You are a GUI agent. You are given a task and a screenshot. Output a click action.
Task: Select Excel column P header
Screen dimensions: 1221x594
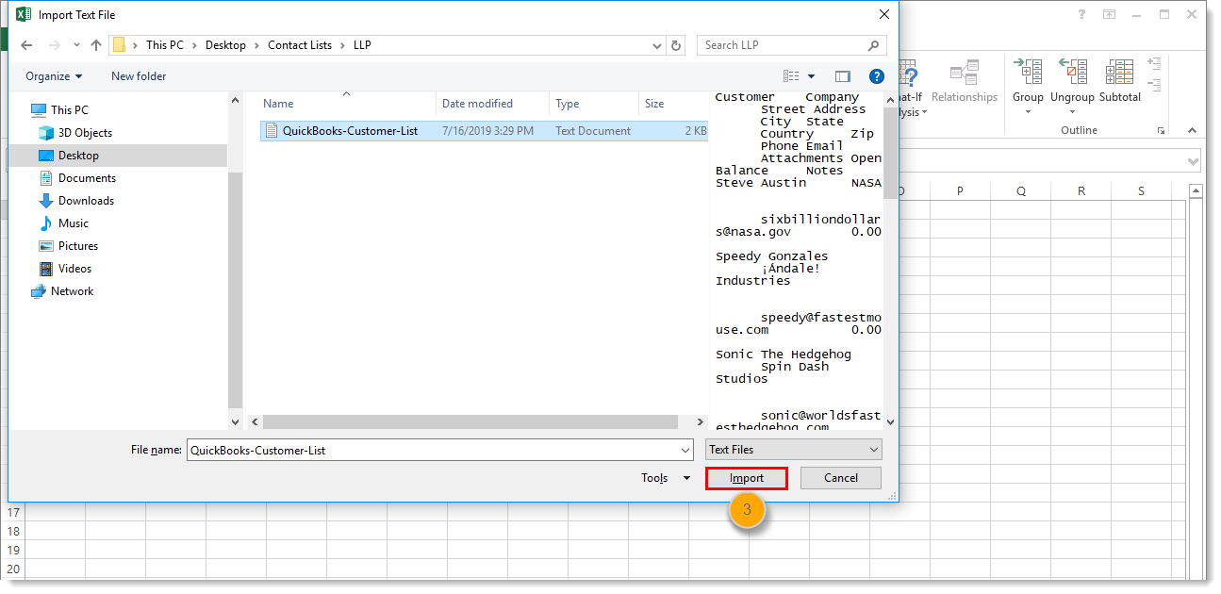(960, 191)
